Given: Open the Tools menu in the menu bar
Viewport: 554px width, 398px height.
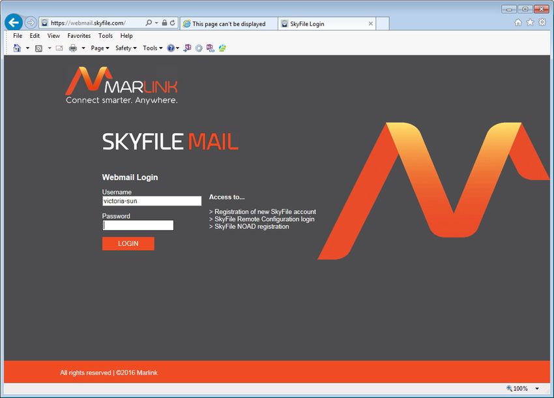Looking at the screenshot, I should [x=106, y=36].
